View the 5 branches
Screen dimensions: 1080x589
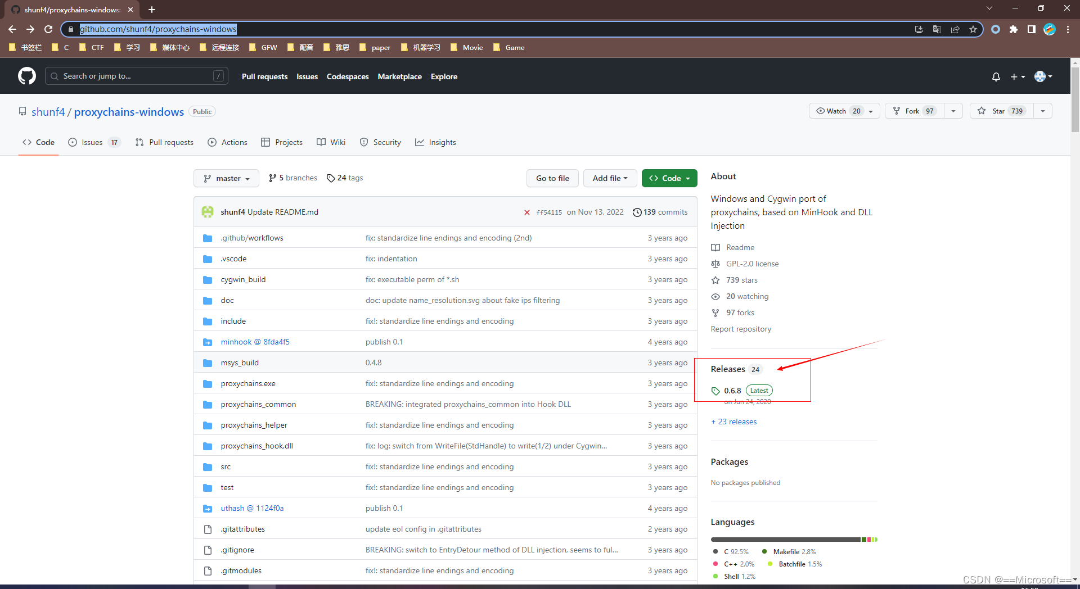click(293, 178)
